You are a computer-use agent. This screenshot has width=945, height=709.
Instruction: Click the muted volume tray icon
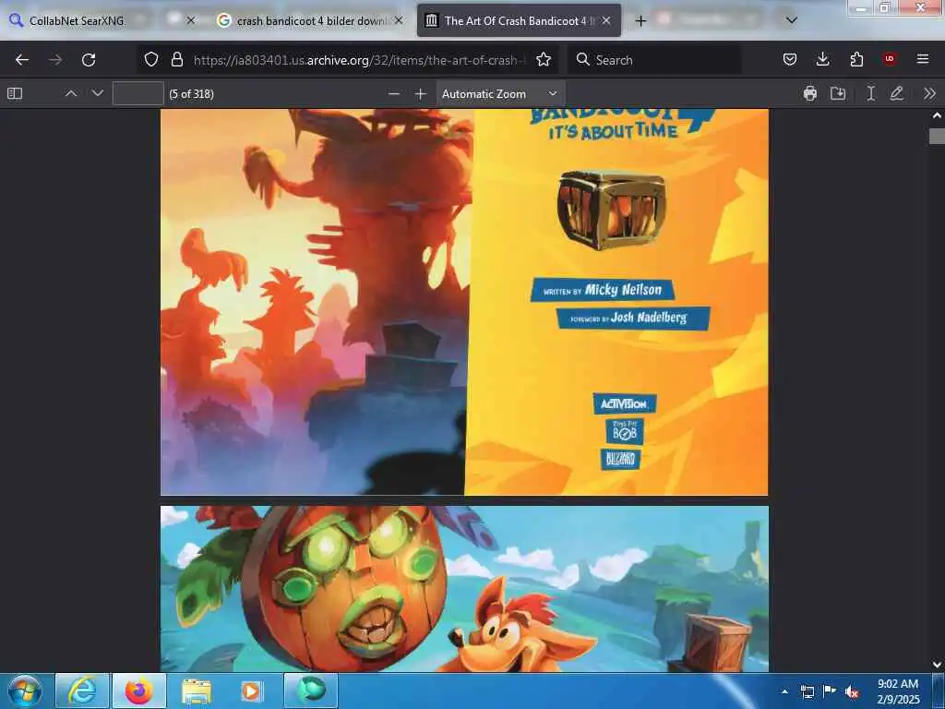851,691
